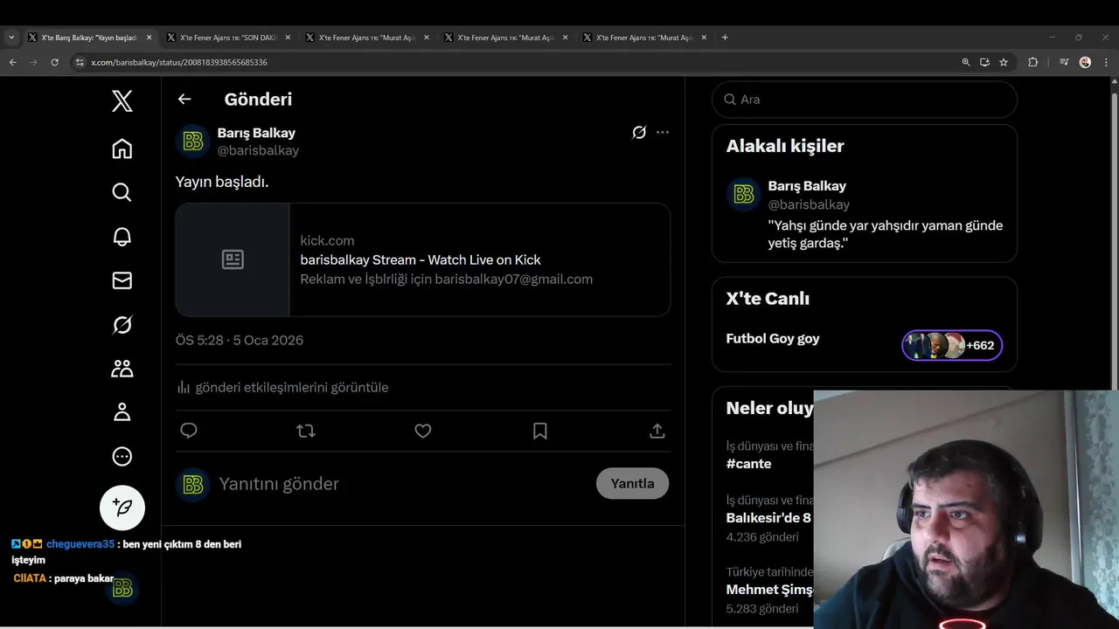Open tab search dropdown arrow
Screen dimensions: 1119x629
coord(11,38)
